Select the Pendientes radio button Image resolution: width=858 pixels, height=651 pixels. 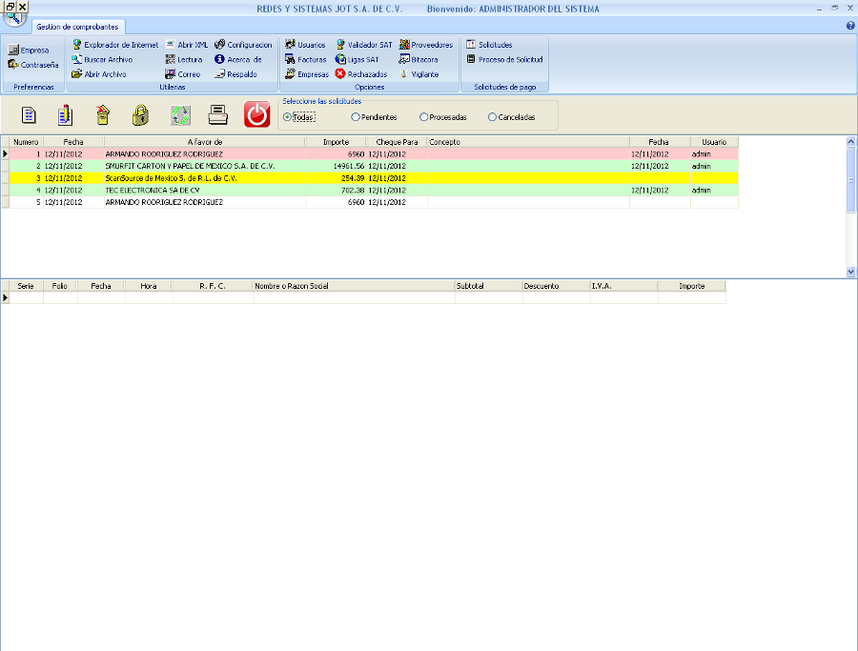pyautogui.click(x=356, y=117)
